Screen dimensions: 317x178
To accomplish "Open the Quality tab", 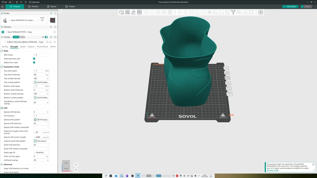I will pyautogui.click(x=5, y=47).
